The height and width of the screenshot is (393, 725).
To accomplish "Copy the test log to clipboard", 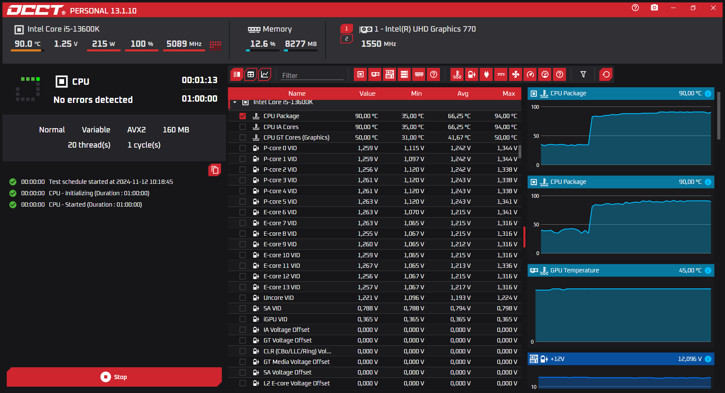I will click(x=215, y=170).
